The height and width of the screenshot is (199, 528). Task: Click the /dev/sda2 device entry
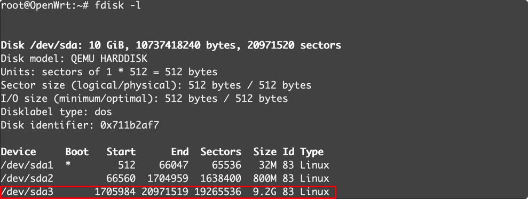(27, 178)
